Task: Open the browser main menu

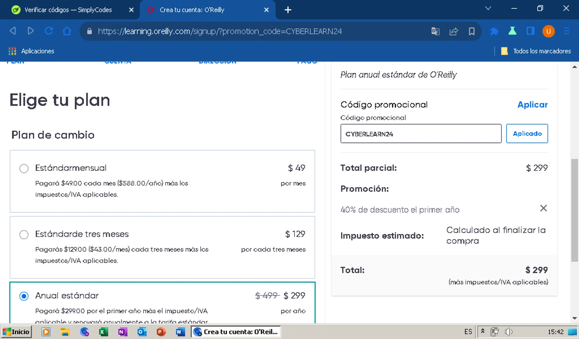Action: (x=567, y=31)
